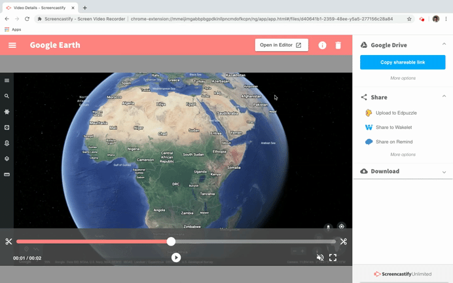The image size is (453, 283).
Task: Unmute the video audio
Action: click(x=320, y=257)
